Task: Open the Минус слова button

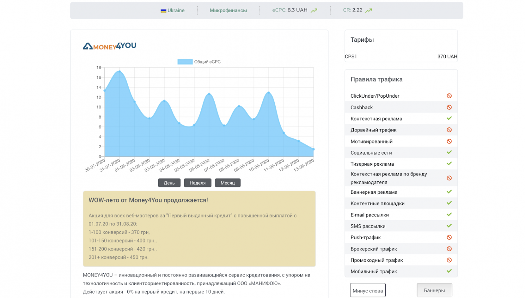Action: [368, 290]
